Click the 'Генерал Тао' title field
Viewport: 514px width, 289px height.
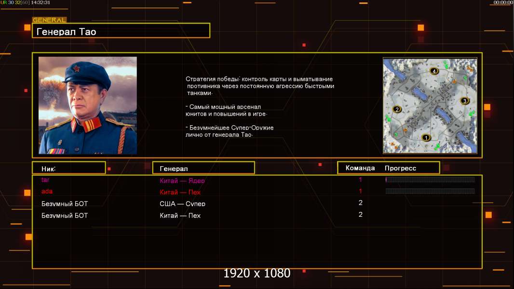pyautogui.click(x=121, y=30)
